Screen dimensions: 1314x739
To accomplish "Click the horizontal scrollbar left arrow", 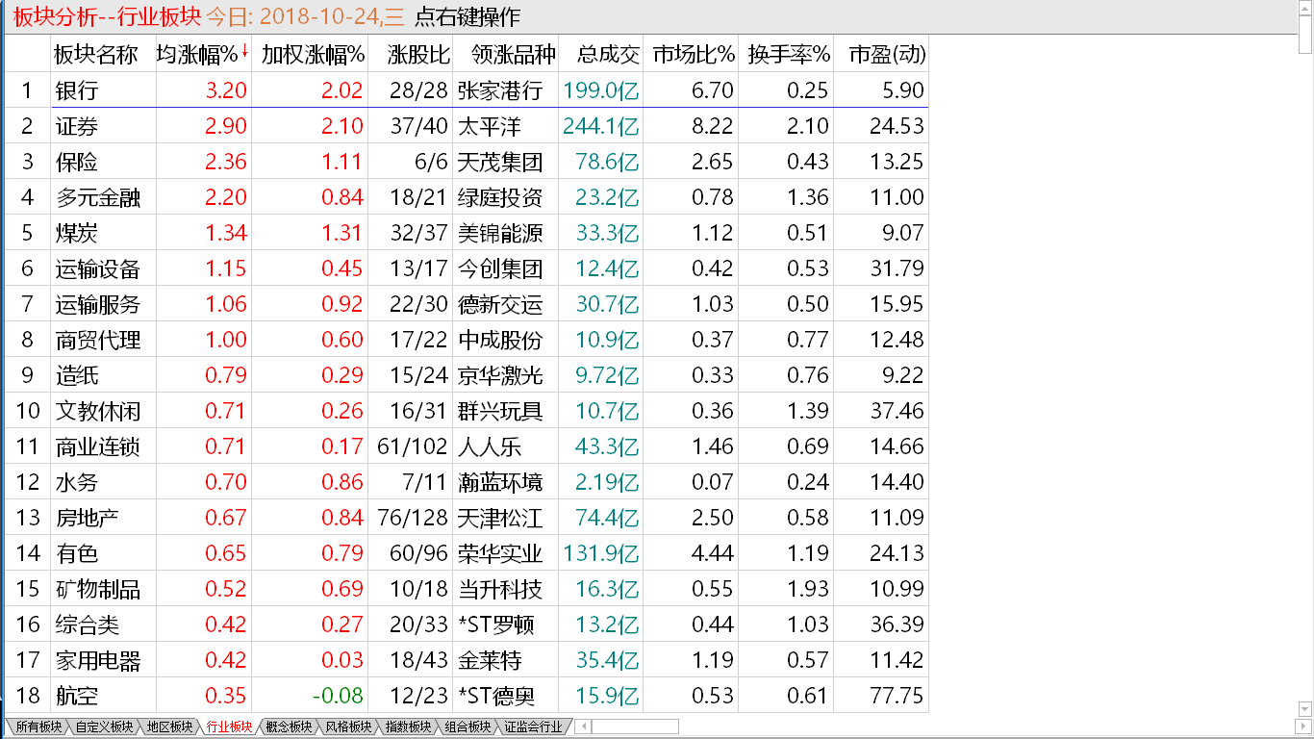I will [584, 726].
